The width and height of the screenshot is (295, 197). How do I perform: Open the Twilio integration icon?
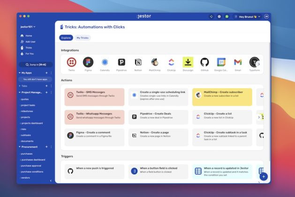71,62
